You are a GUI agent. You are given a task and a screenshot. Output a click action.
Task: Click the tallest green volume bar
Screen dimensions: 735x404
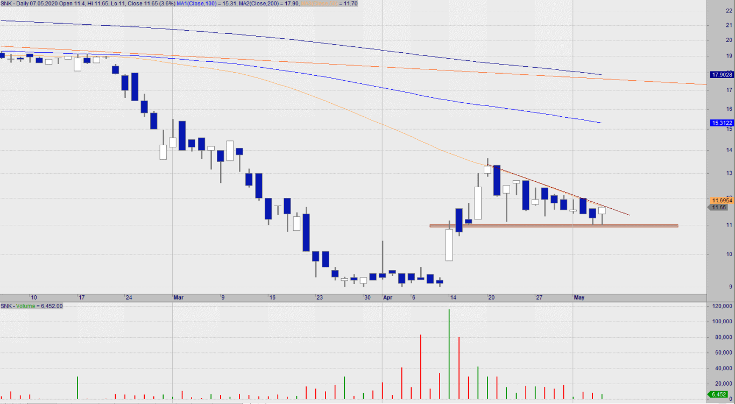click(449, 355)
